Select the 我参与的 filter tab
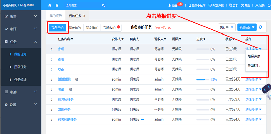Viewport: 271px width, 134px height. point(75,28)
